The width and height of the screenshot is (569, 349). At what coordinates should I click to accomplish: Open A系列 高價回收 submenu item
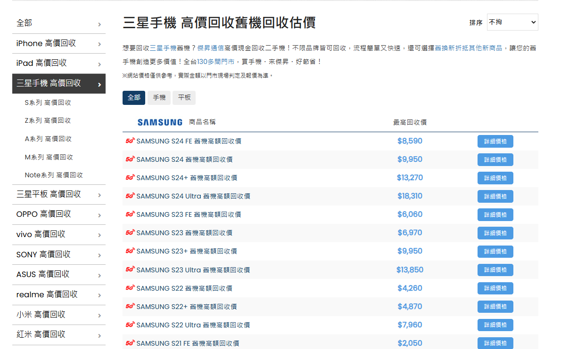point(48,139)
